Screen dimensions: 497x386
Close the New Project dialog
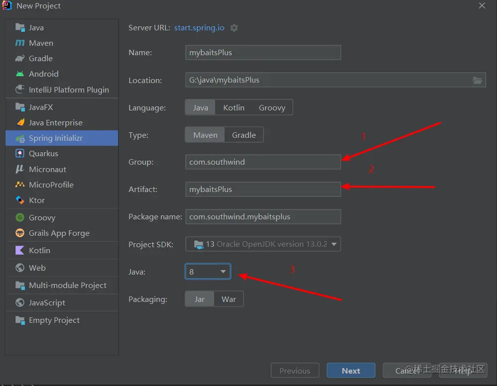point(482,5)
